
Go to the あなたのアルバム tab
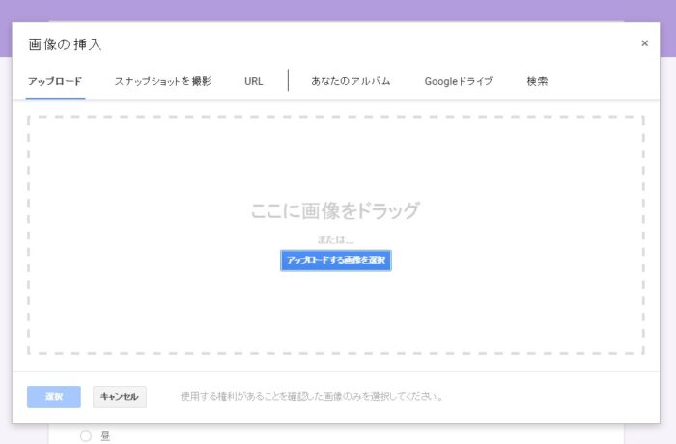click(x=351, y=81)
